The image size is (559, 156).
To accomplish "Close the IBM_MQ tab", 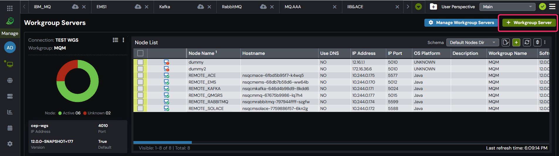I will (x=84, y=7).
